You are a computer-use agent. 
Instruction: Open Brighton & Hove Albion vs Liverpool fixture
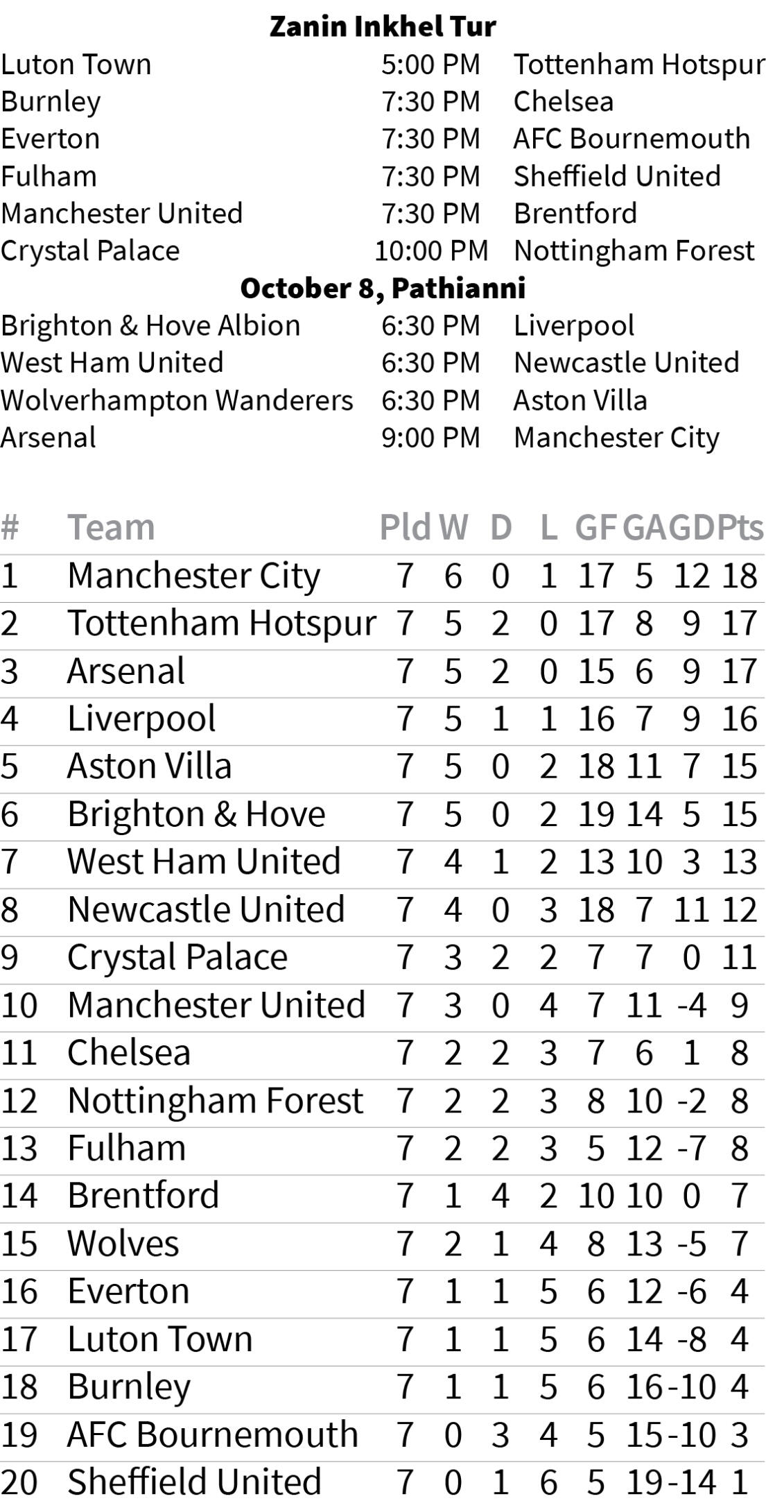point(383,326)
